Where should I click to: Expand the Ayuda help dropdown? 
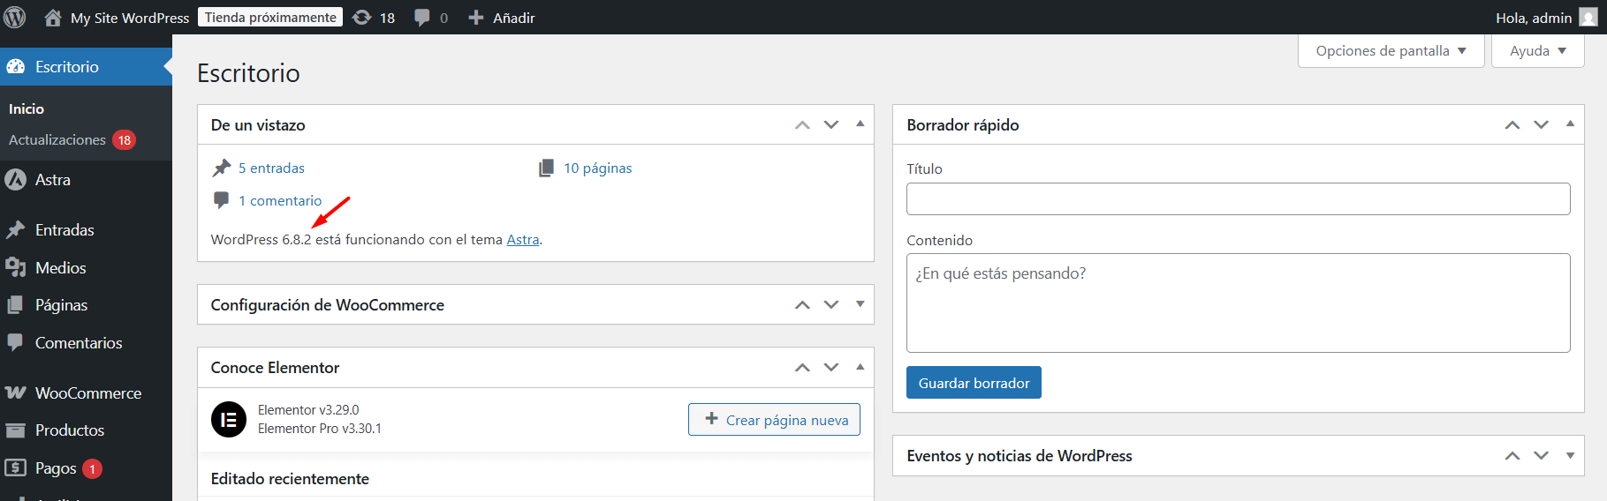(1537, 51)
